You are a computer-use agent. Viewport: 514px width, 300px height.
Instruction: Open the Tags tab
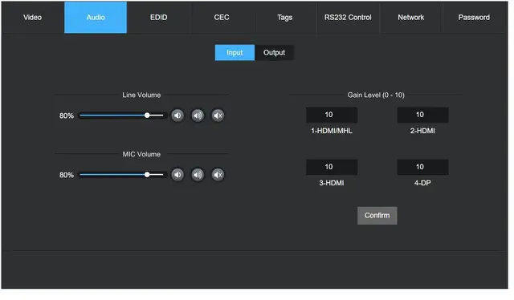click(x=284, y=18)
